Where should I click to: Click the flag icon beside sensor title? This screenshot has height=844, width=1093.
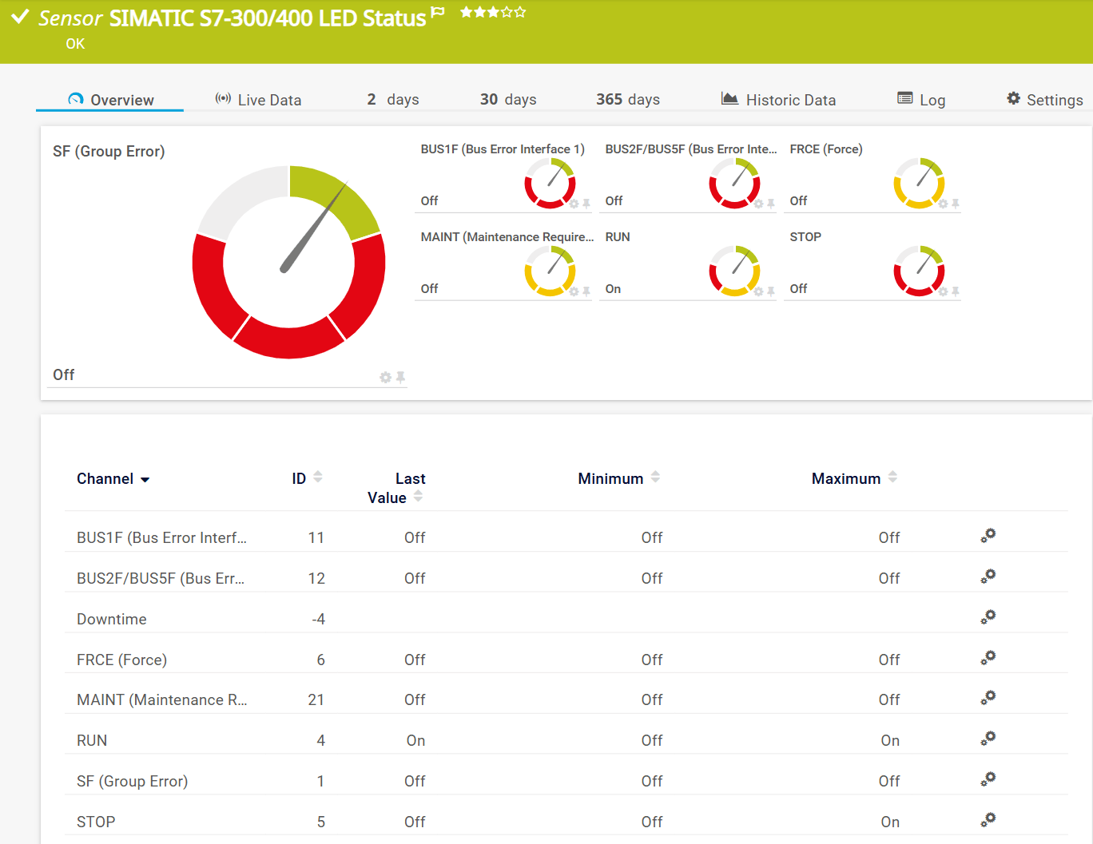tap(437, 13)
